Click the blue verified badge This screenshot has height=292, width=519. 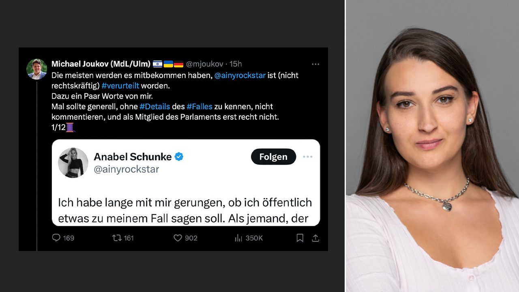tap(179, 157)
